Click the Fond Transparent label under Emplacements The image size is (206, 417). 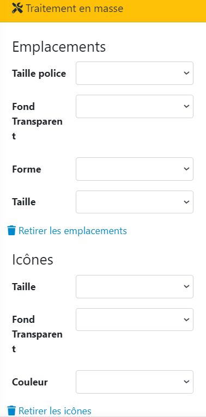tap(37, 121)
